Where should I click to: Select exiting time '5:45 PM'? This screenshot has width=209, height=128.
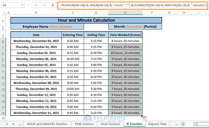click(96, 83)
